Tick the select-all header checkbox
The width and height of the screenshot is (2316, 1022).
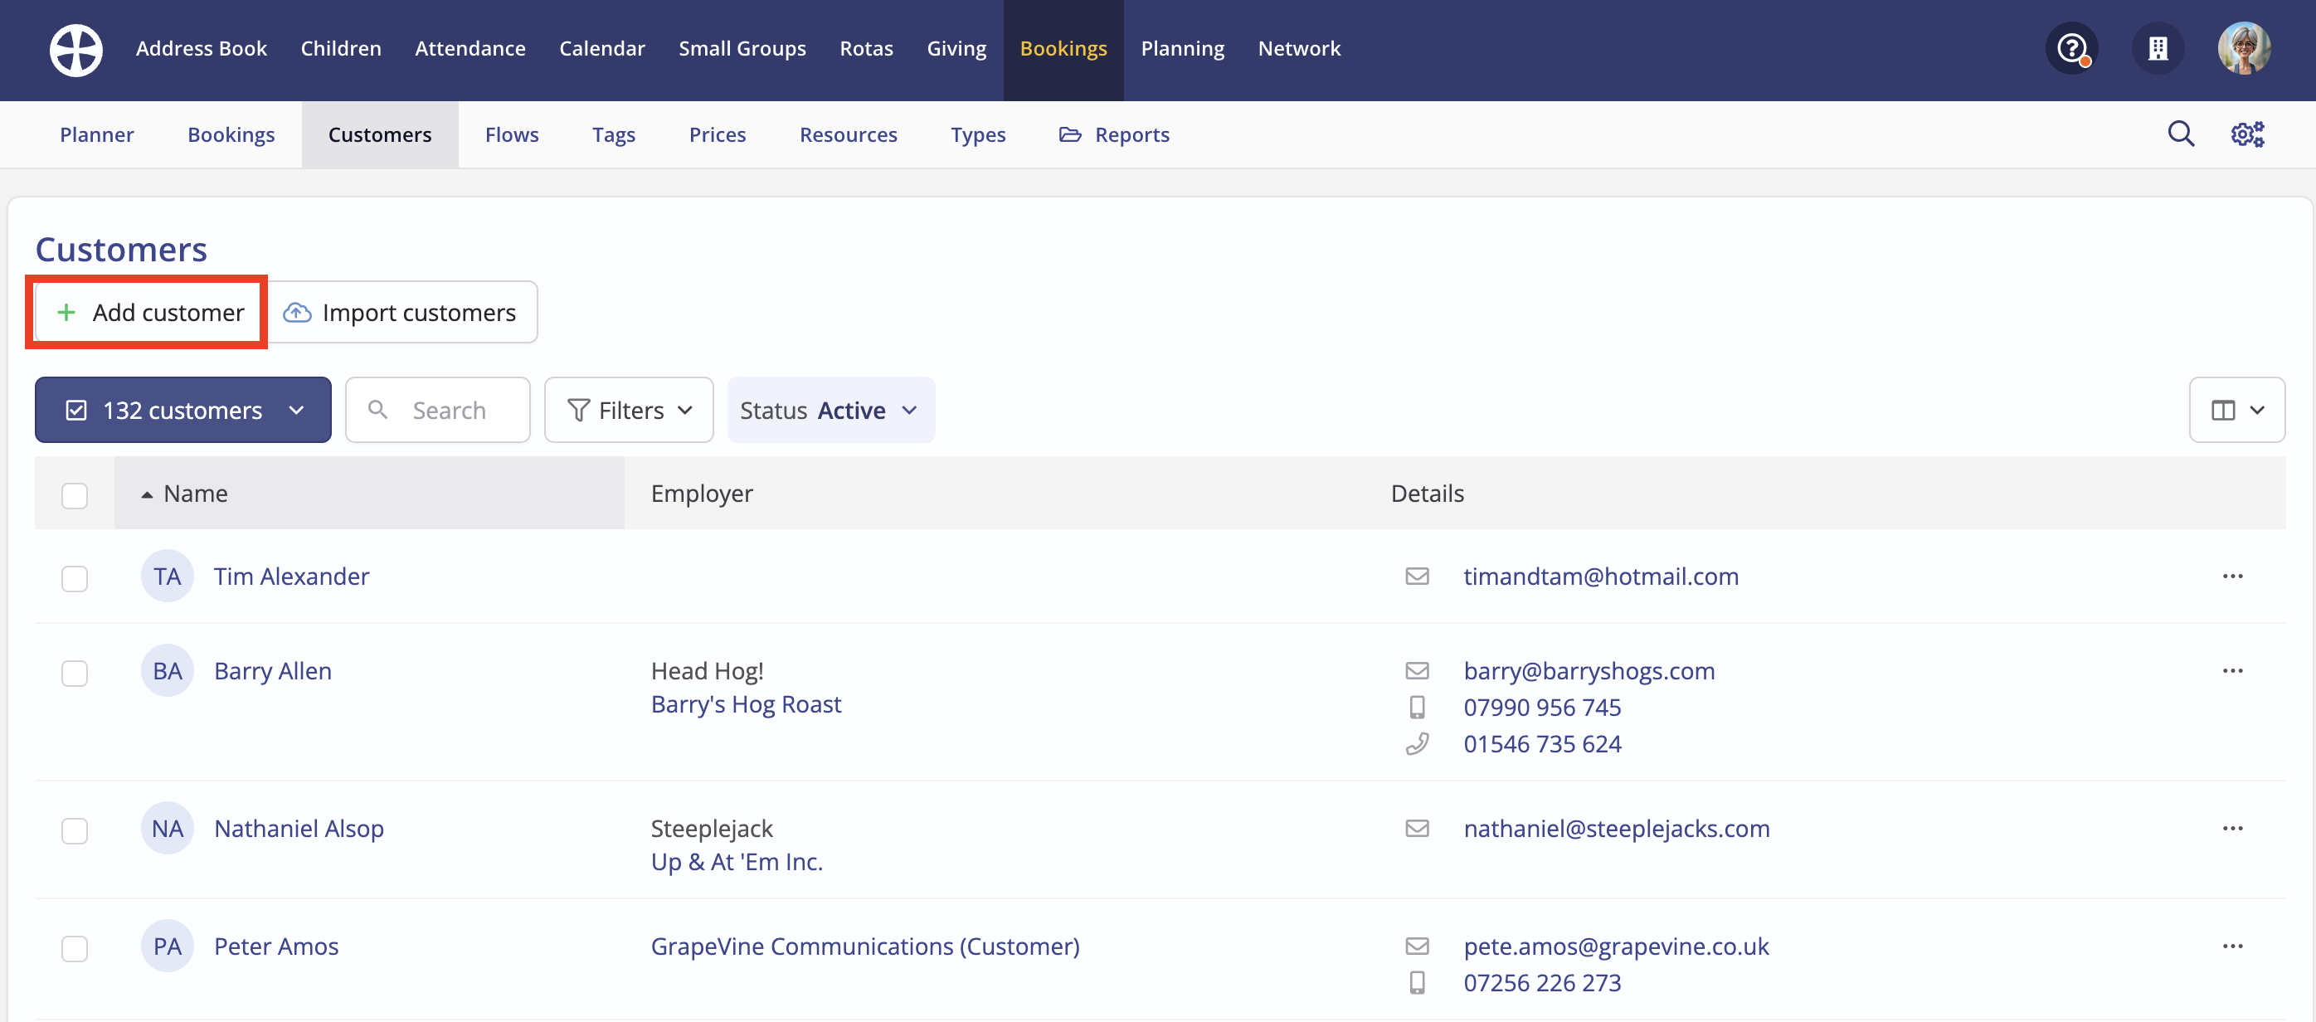[x=75, y=494]
